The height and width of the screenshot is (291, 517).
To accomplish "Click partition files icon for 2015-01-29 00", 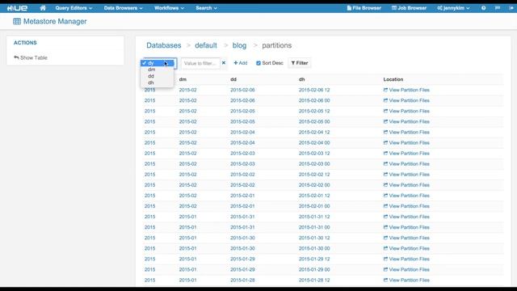I will pos(385,269).
